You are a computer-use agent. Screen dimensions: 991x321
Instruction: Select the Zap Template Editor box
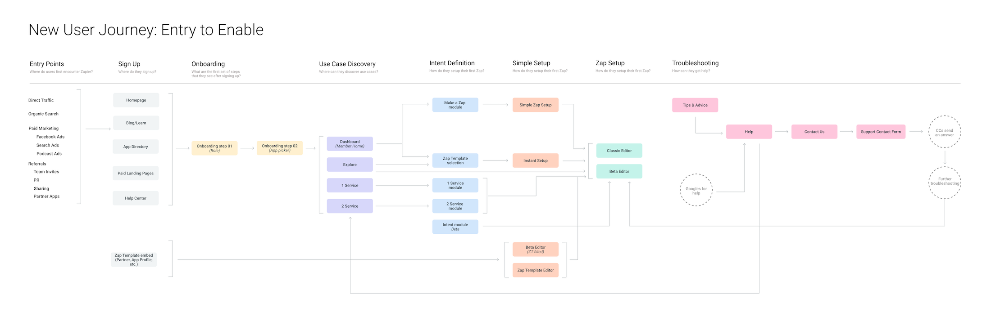(535, 270)
